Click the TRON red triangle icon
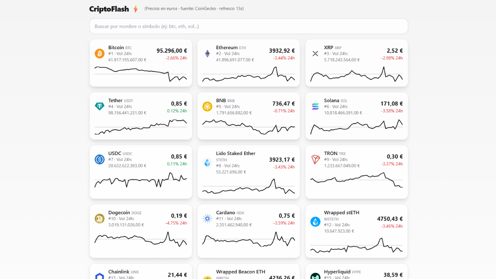Screen dimensions: 496x279 315,159
